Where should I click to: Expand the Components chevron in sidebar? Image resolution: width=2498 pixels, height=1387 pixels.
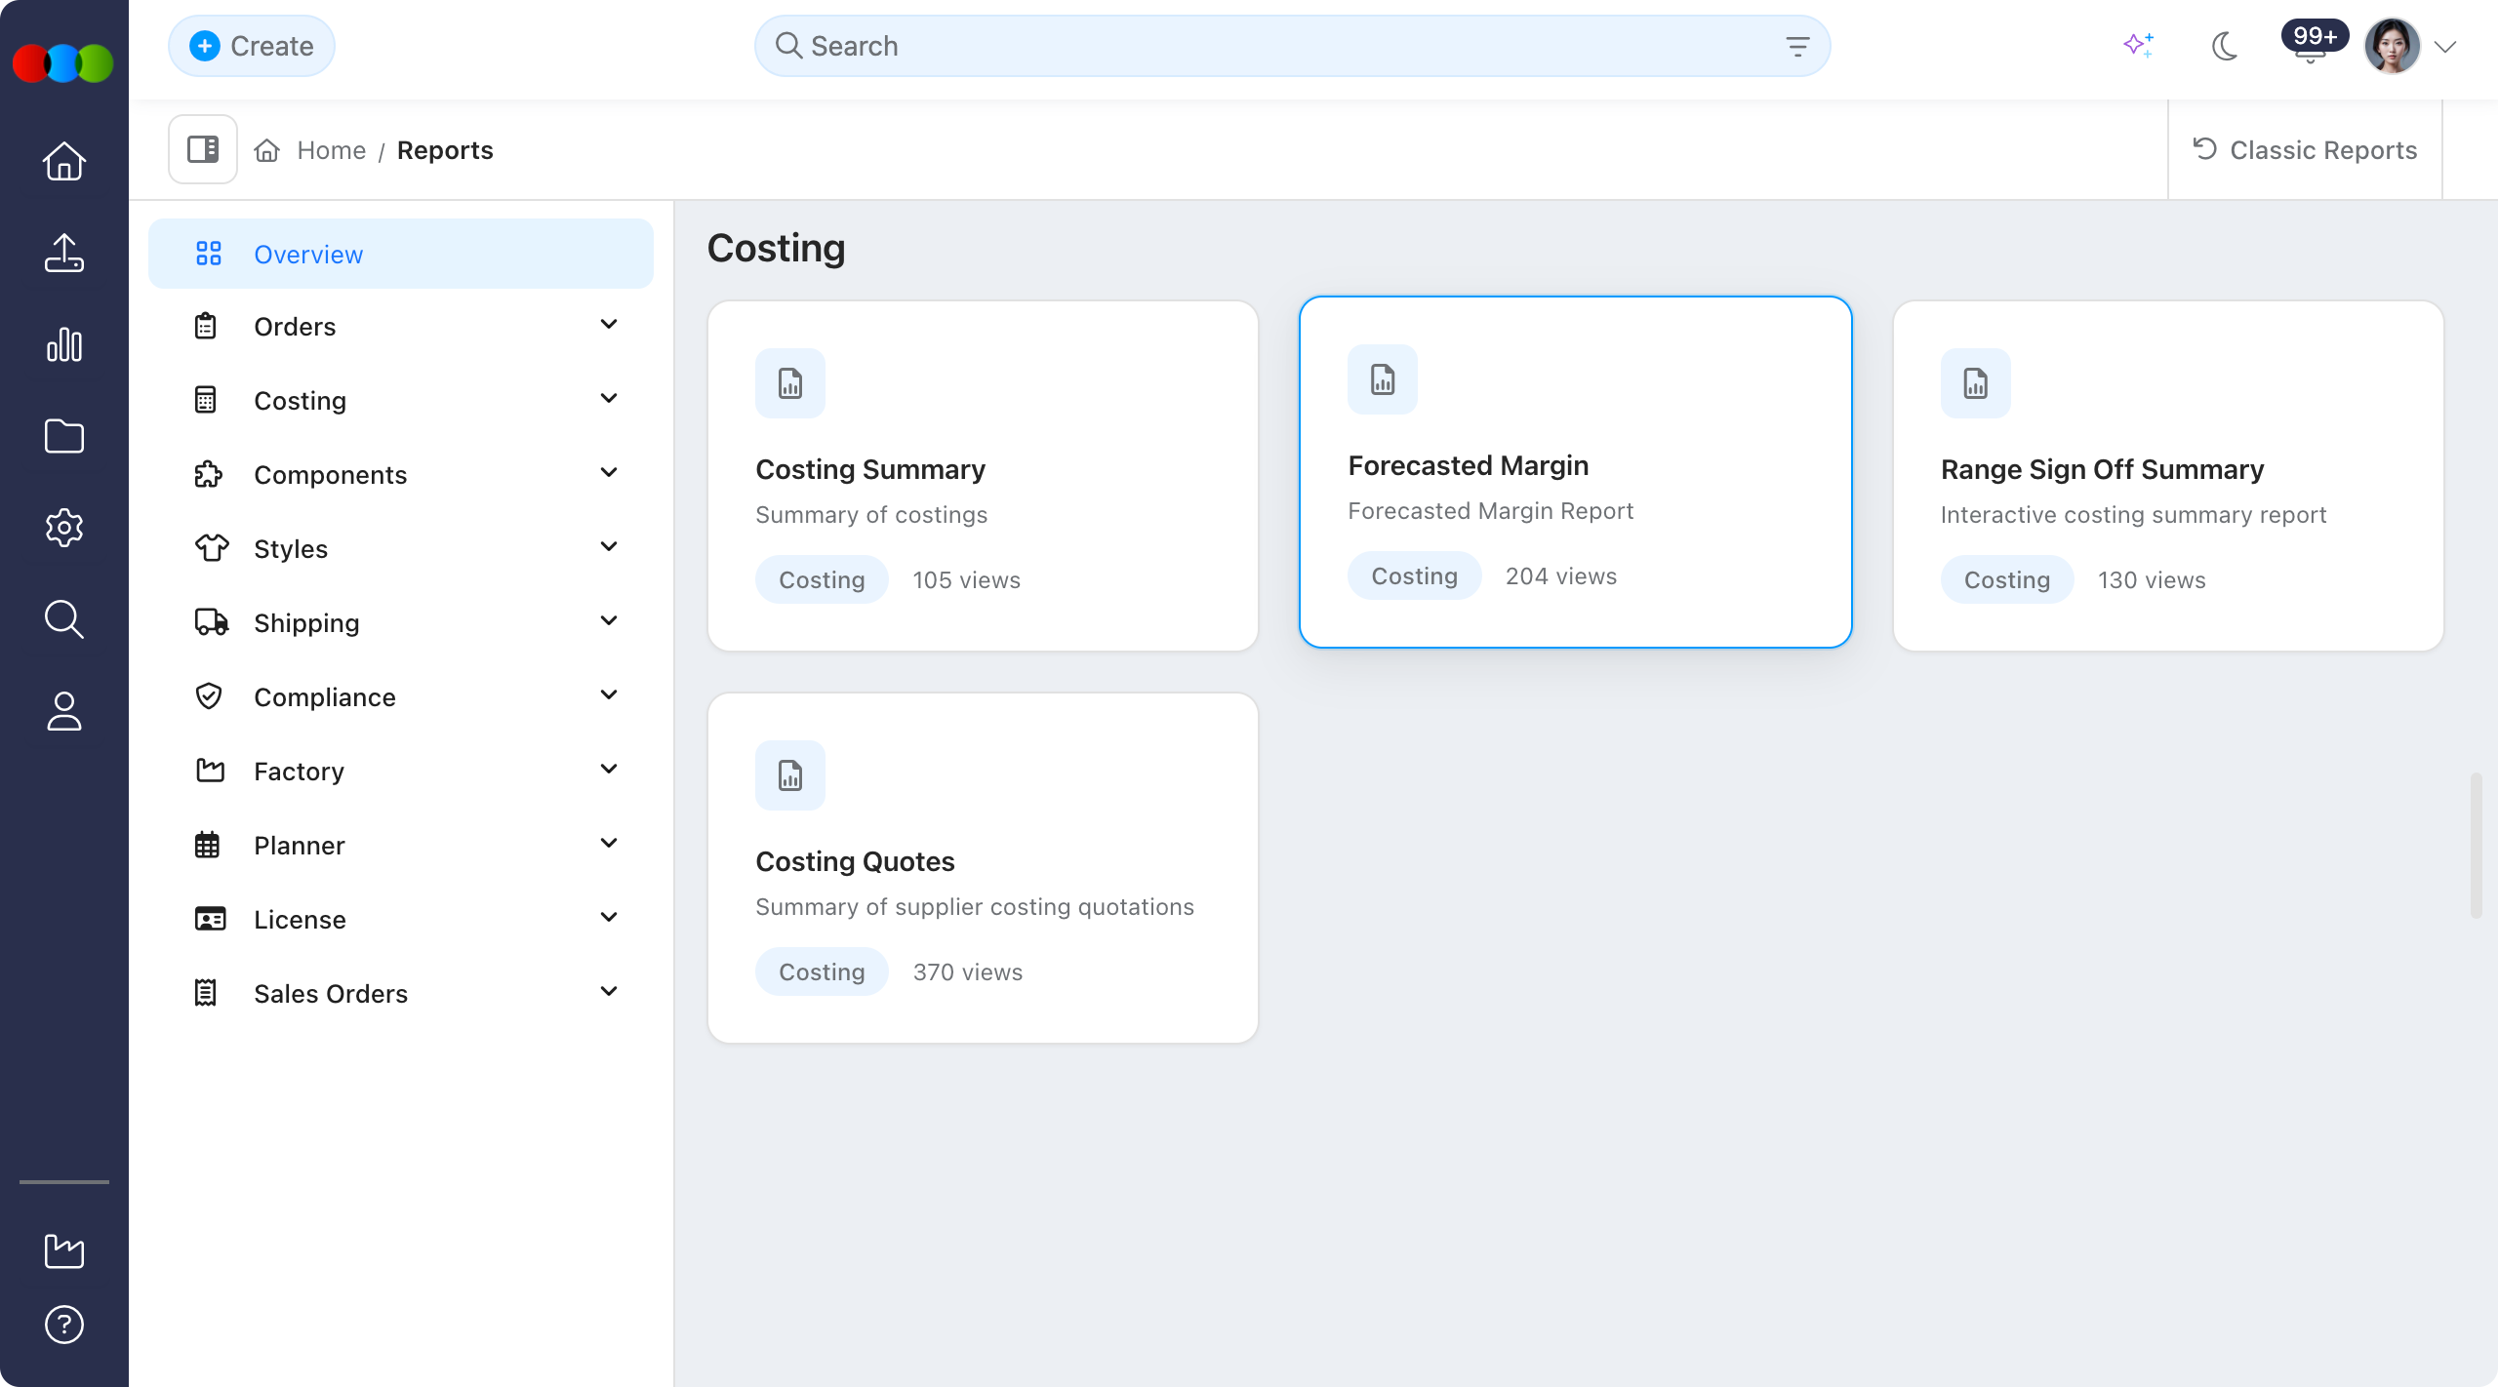609,473
